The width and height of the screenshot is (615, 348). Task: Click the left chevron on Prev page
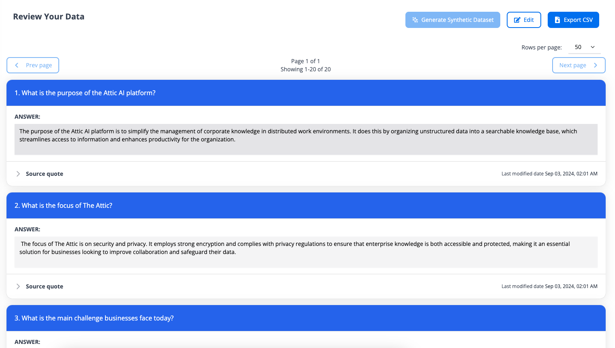point(17,65)
